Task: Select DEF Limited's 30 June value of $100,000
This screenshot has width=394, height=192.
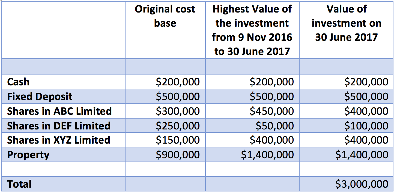Action: point(366,126)
